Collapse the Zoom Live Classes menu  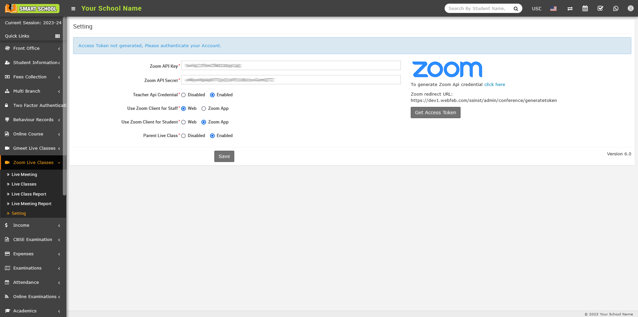click(33, 163)
